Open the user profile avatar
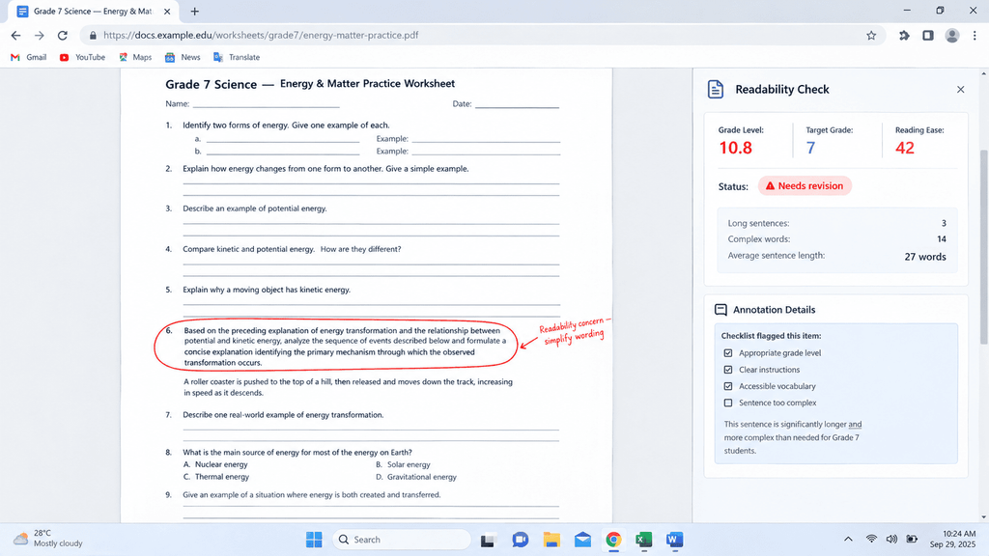The height and width of the screenshot is (556, 989). [x=951, y=36]
